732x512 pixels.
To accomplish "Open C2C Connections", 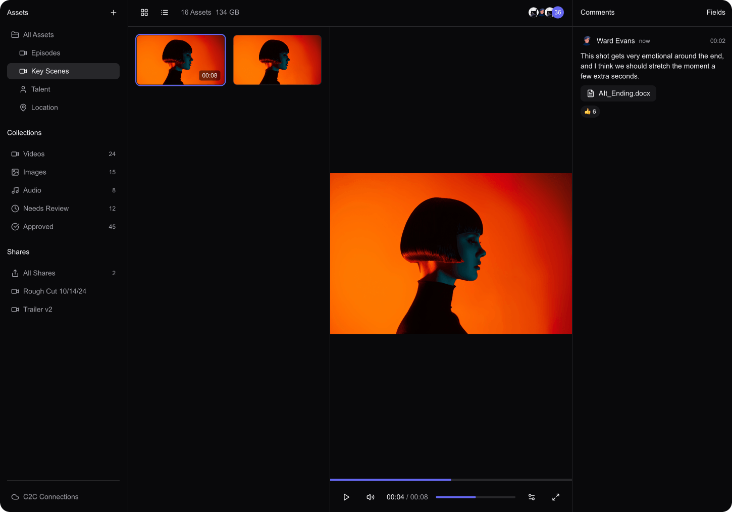I will [63, 497].
